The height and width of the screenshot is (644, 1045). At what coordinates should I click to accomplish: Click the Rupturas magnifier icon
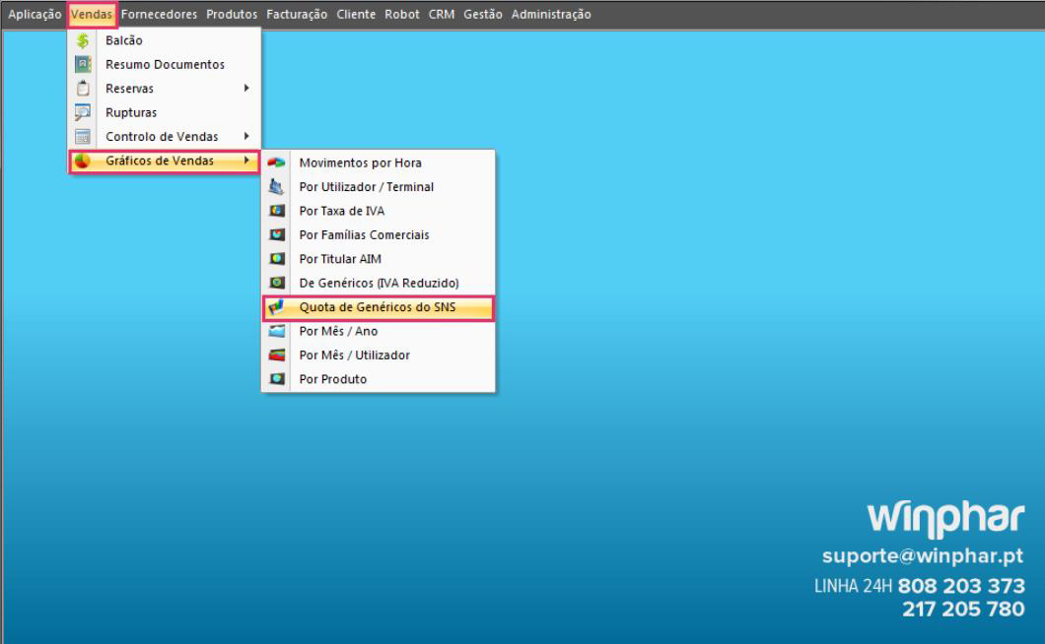[x=83, y=112]
